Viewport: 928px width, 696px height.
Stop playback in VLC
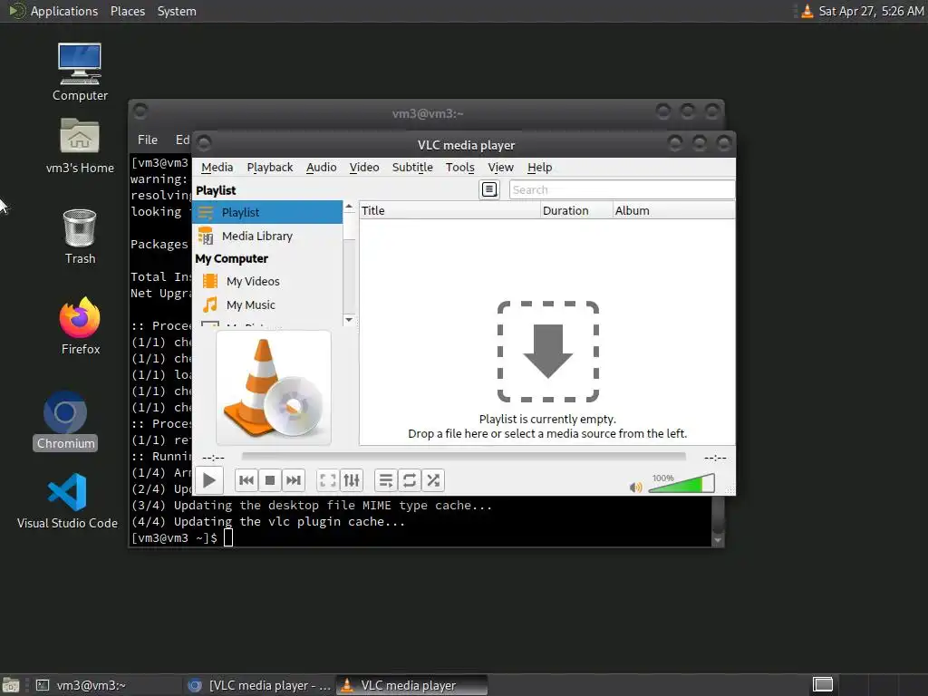coord(270,480)
